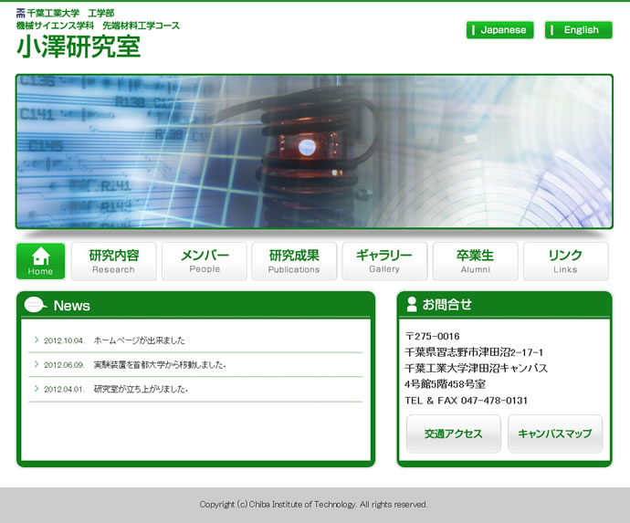This screenshot has width=630, height=523.
Task: Open the 交通アクセス directions button
Action: tap(453, 434)
